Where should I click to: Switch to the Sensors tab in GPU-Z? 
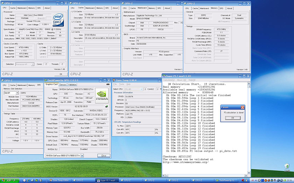[x=63, y=85]
